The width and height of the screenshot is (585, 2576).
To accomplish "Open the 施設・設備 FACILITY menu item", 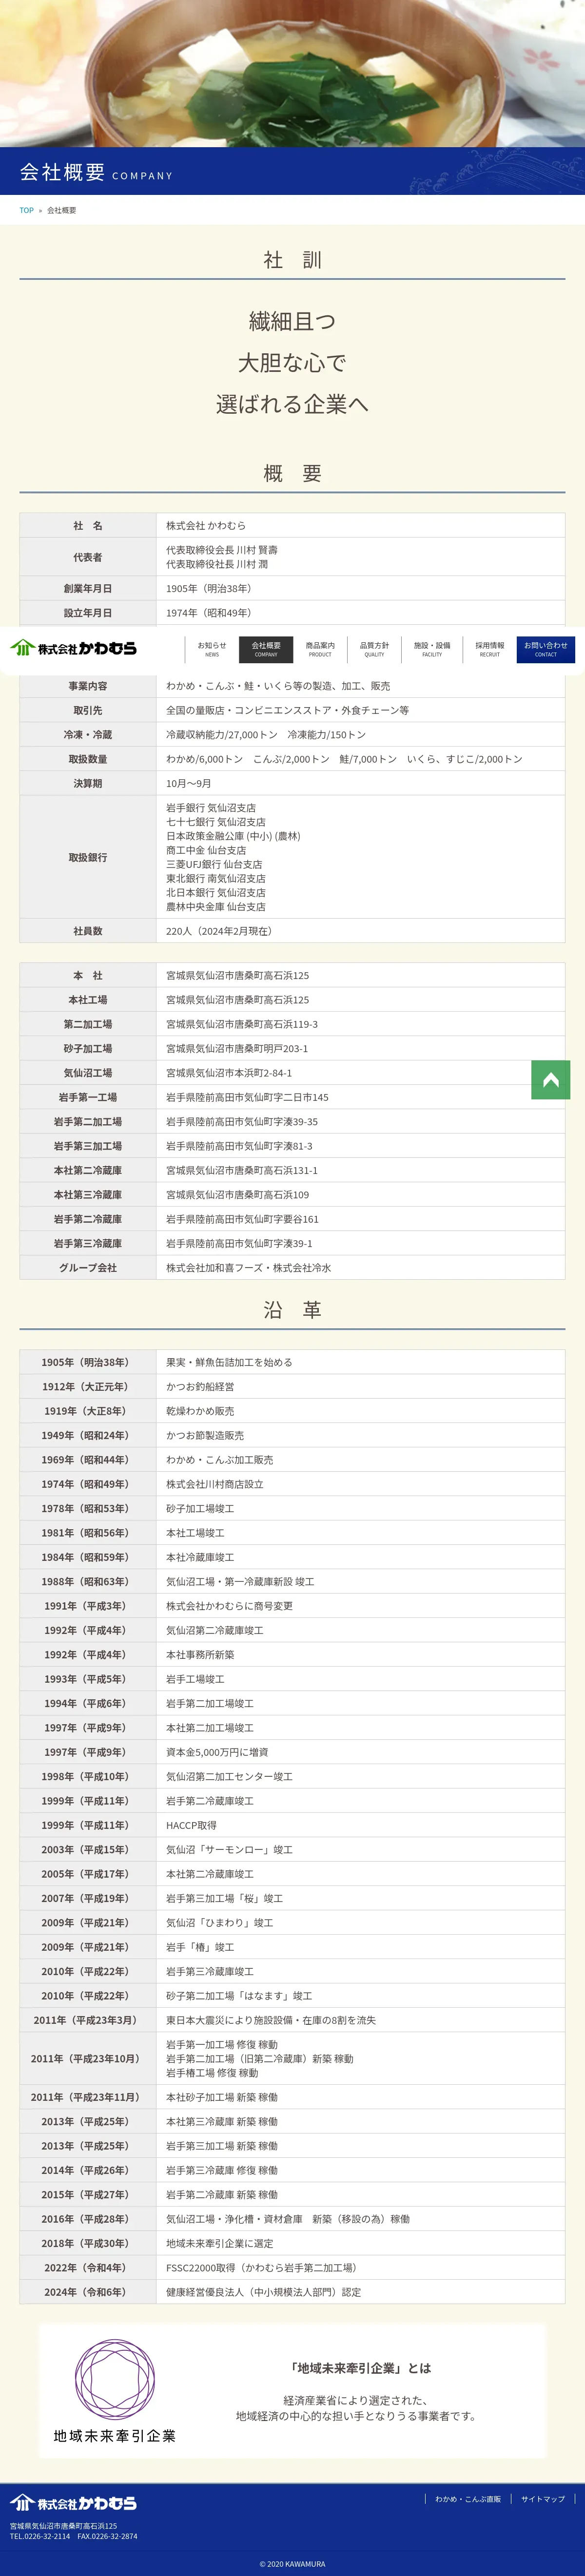I will 432,649.
